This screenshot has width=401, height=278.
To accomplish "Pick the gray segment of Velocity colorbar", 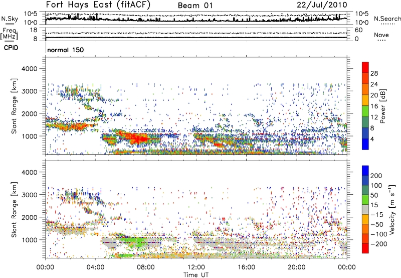I will (x=365, y=212).
